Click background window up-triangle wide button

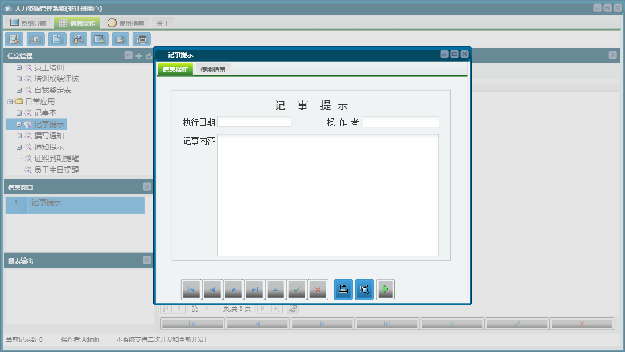[x=452, y=324]
